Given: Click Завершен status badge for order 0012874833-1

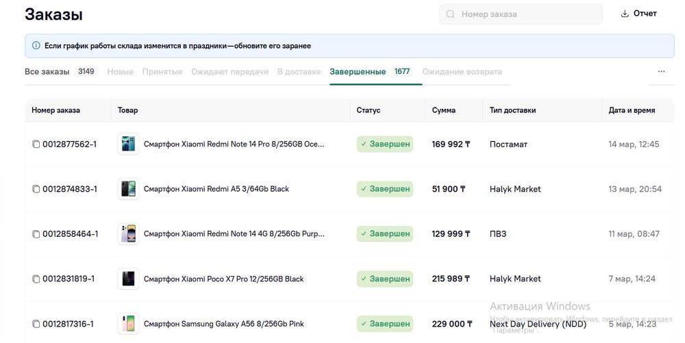Looking at the screenshot, I should 385,189.
